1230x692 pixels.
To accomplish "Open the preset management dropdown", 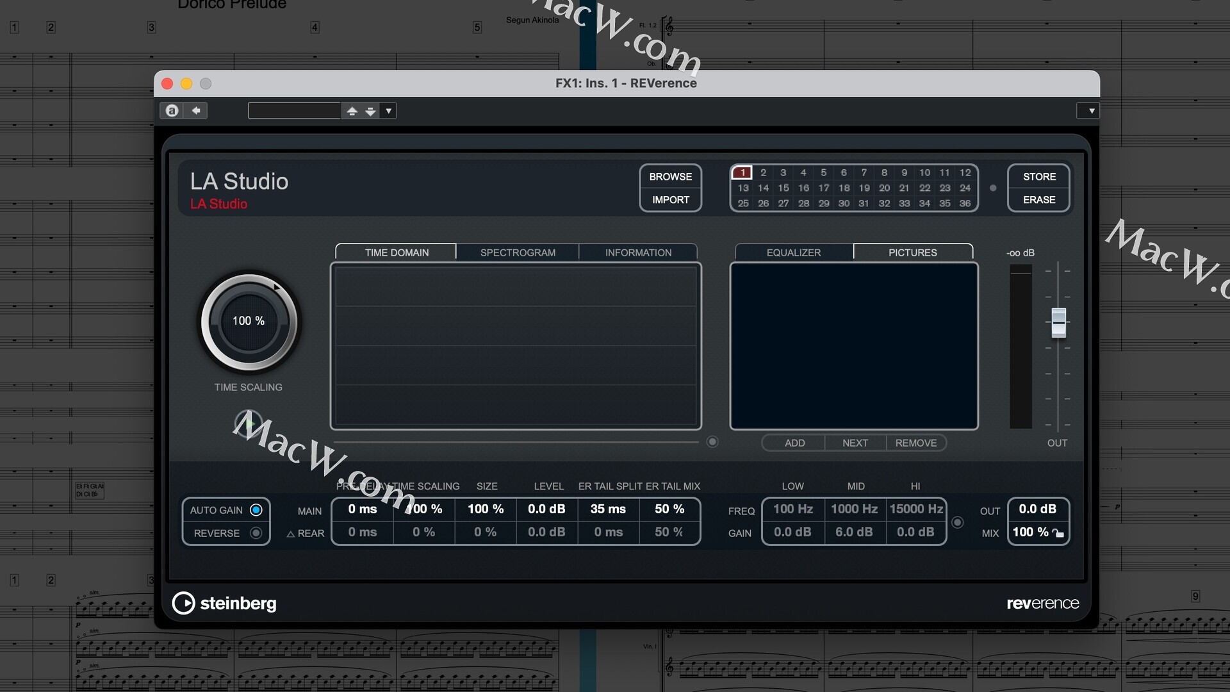I will [388, 111].
